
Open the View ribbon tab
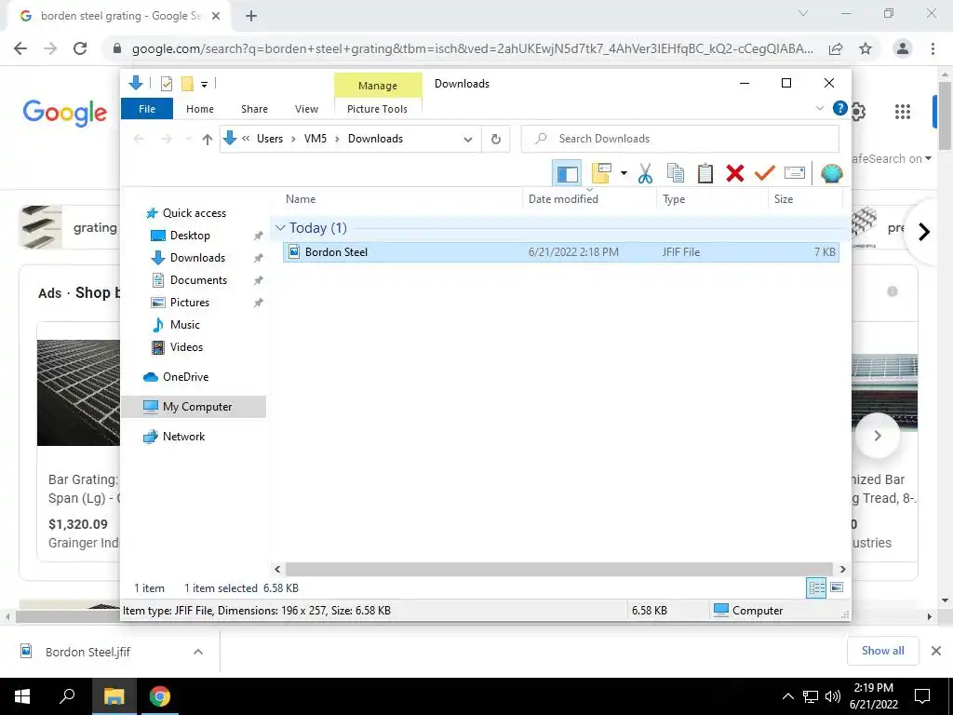306,109
